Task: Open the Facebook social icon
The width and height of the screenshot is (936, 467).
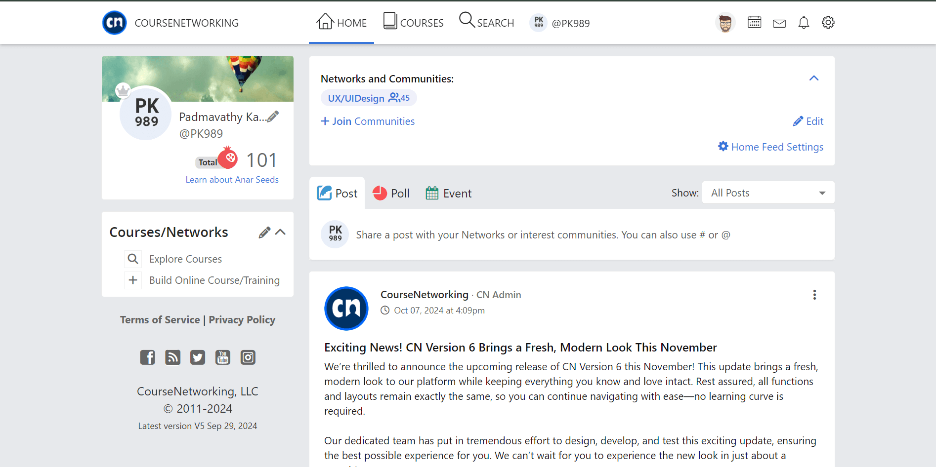Action: point(147,357)
